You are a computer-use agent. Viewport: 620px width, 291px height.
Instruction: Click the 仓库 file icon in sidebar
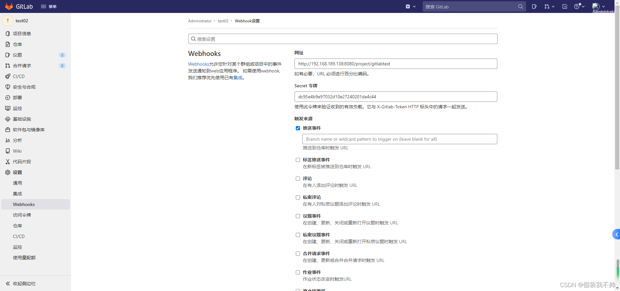[8, 44]
